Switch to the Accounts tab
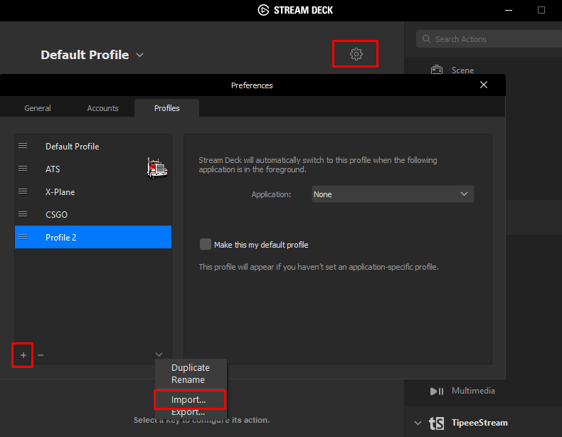The image size is (562, 437). (102, 108)
